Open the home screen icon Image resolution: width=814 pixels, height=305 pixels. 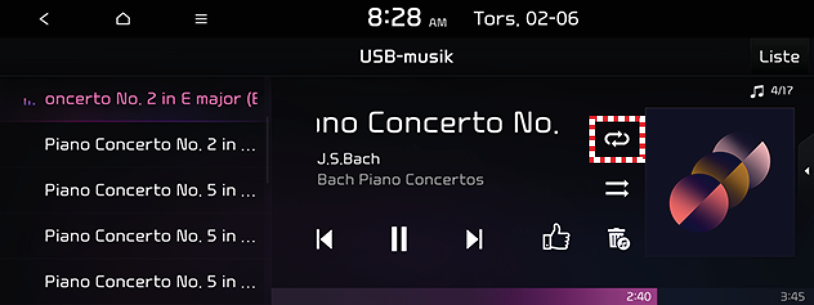(x=123, y=19)
